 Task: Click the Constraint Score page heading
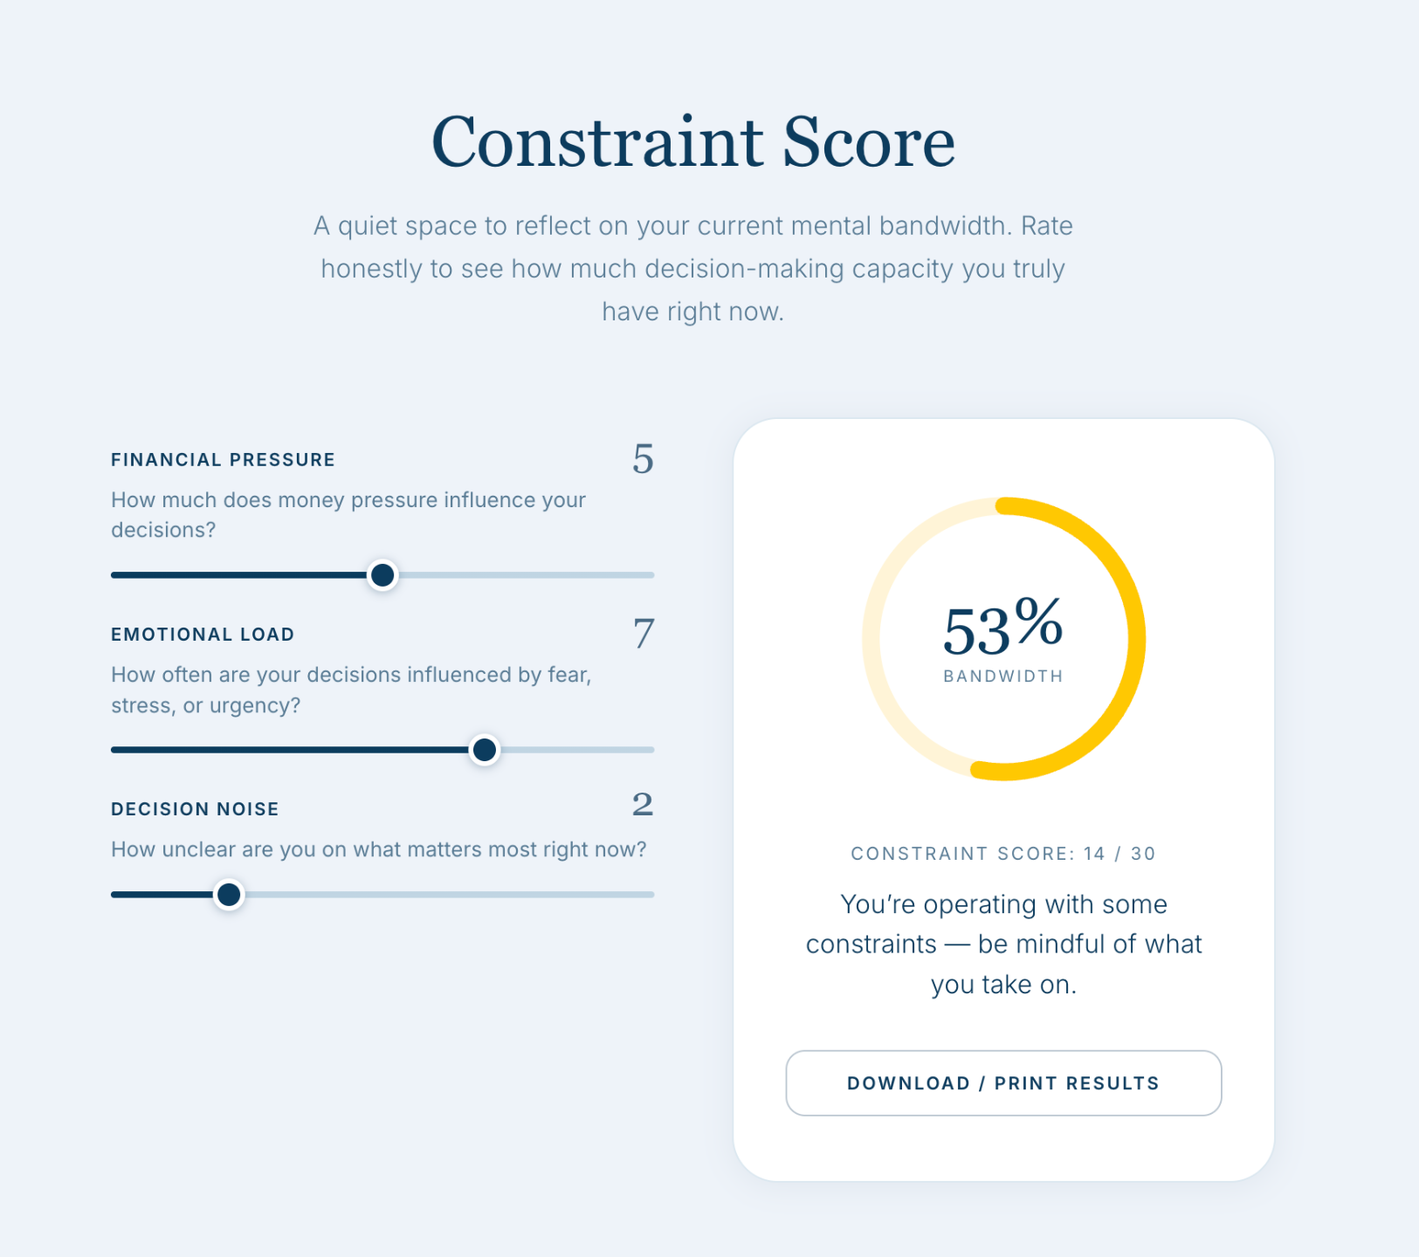click(x=693, y=142)
